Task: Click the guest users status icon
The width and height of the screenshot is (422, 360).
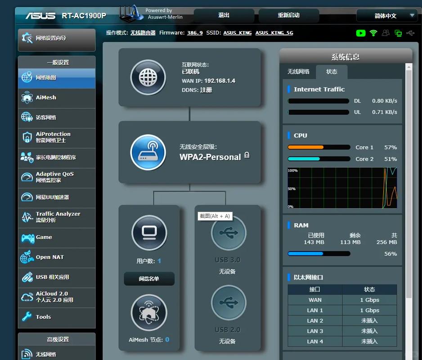Action: coord(386,33)
